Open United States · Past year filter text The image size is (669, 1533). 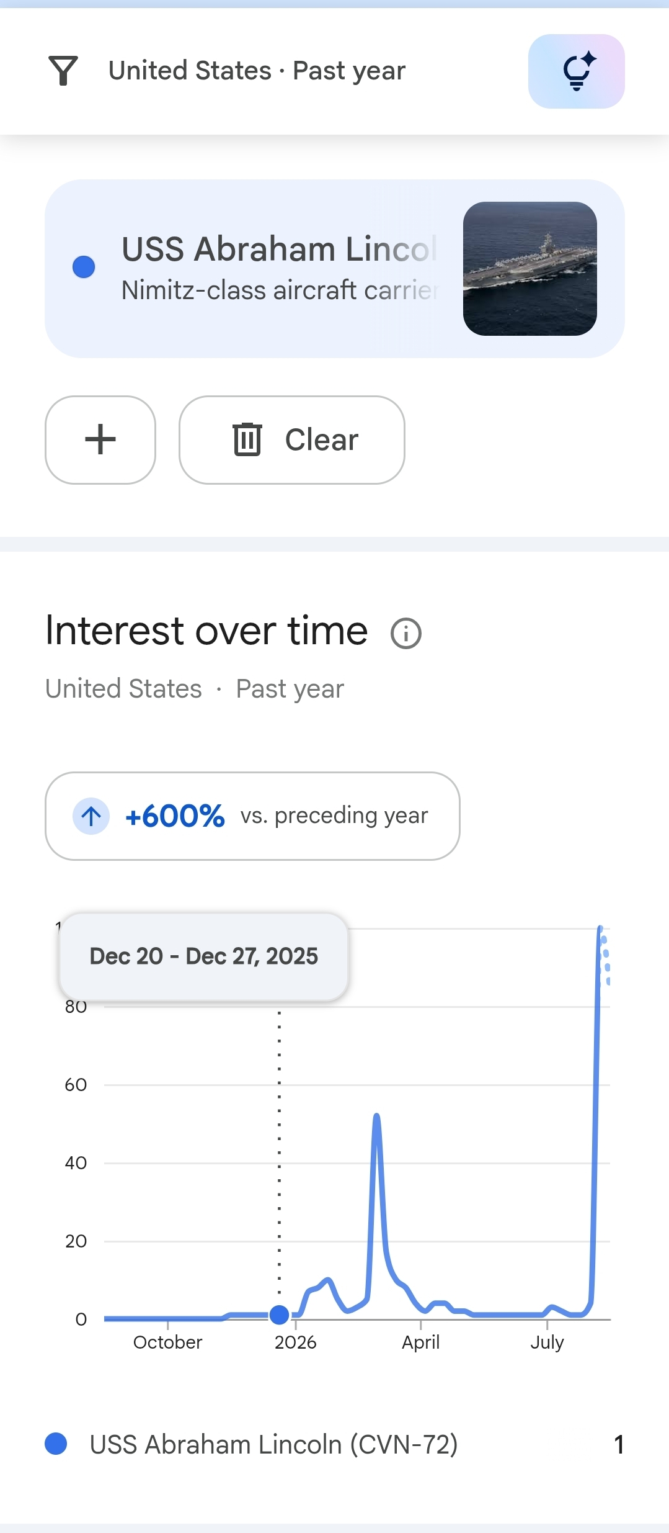(x=257, y=71)
